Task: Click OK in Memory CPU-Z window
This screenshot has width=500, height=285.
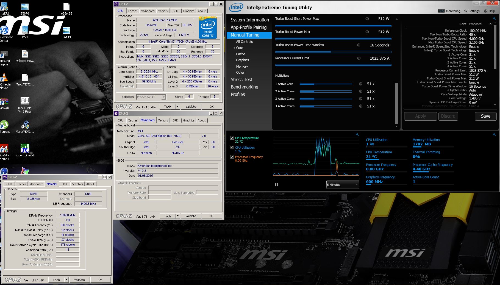Action: pyautogui.click(x=100, y=280)
